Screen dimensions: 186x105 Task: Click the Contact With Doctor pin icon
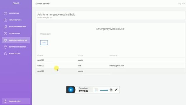pos(5,47)
